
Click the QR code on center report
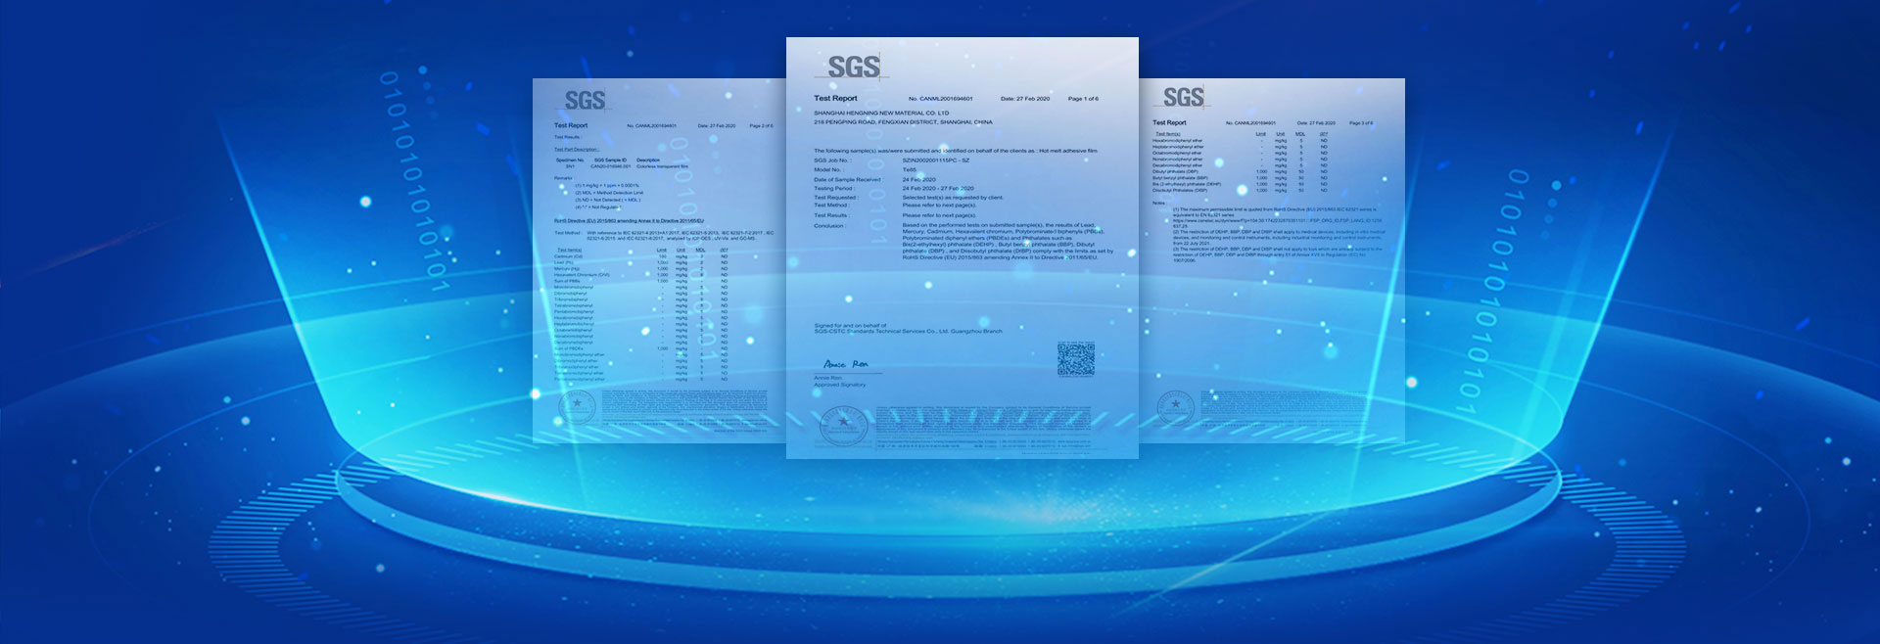[1075, 359]
